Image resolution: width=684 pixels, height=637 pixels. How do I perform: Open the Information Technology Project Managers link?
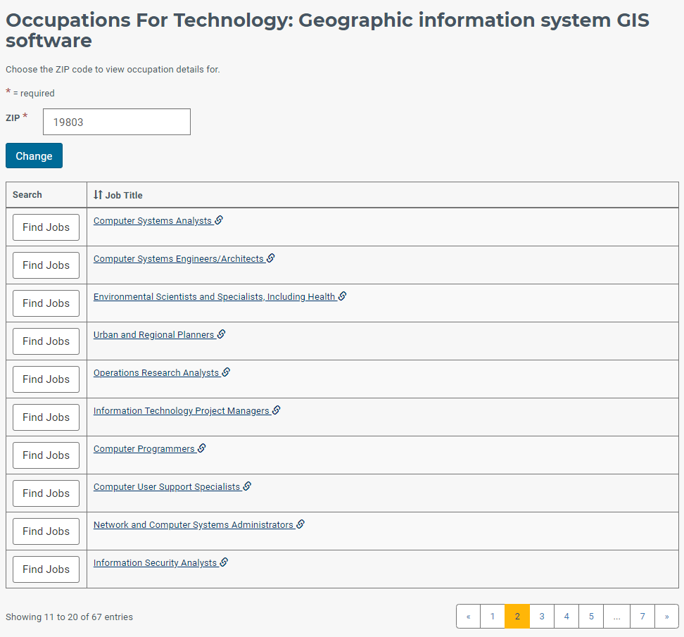[x=182, y=410]
